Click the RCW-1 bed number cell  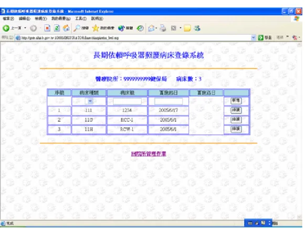tap(127, 129)
